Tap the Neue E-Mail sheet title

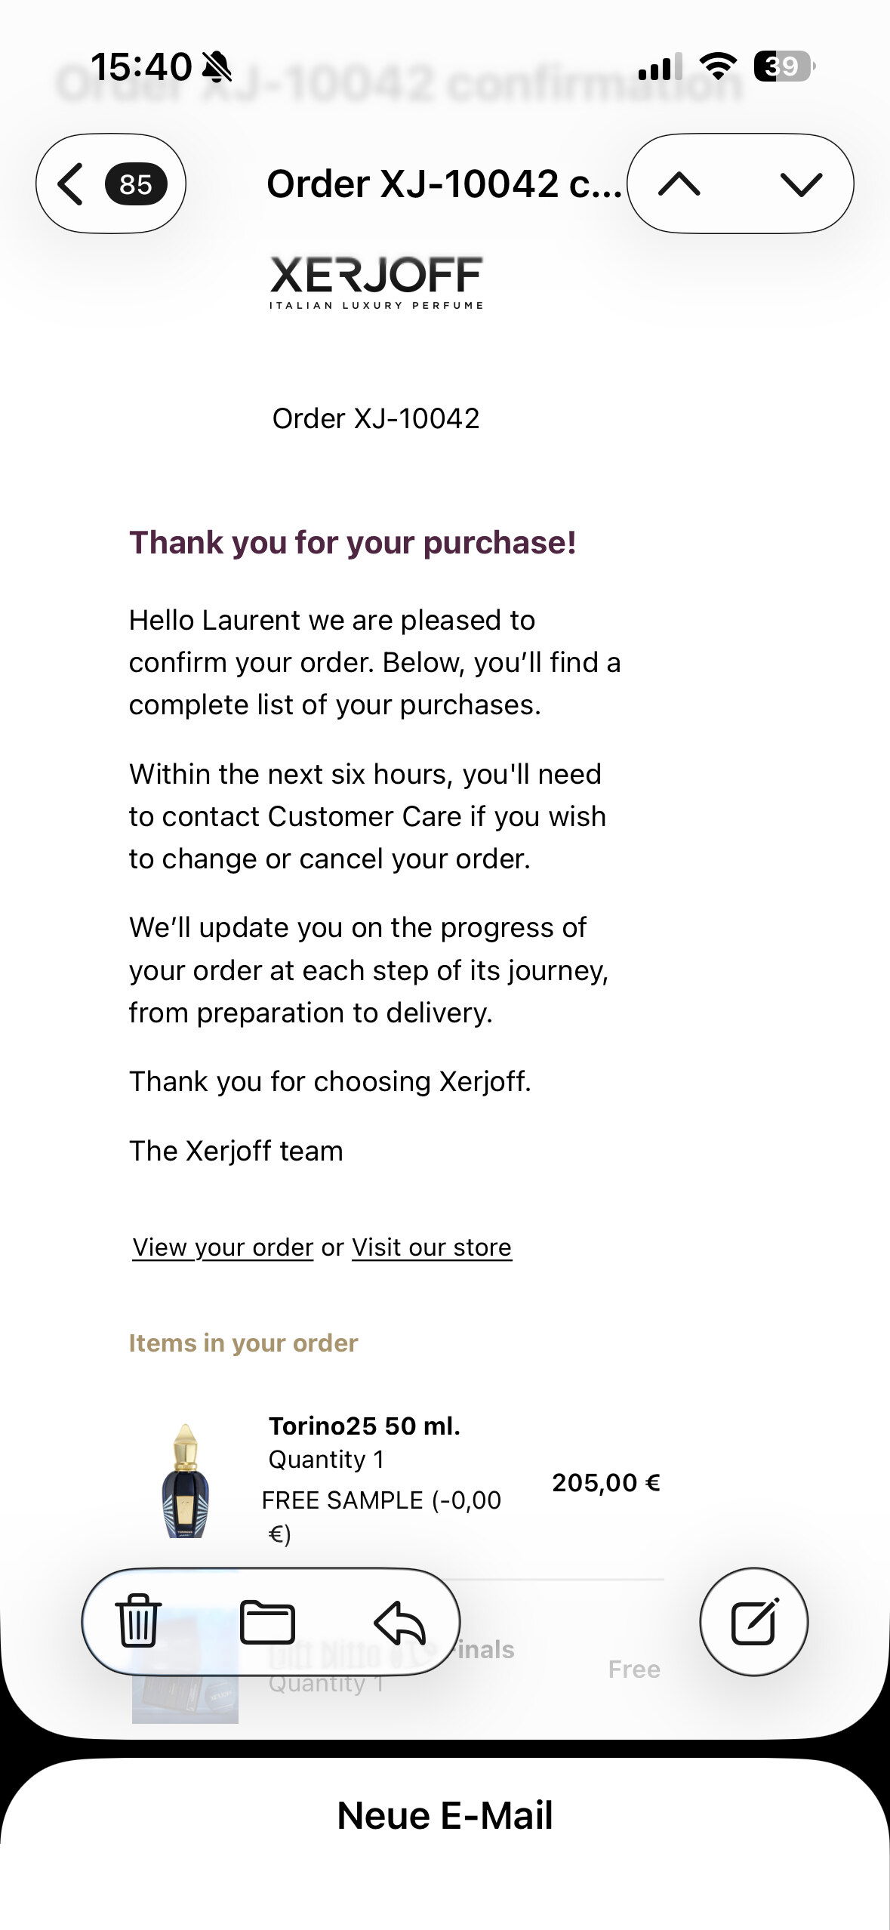(445, 1814)
